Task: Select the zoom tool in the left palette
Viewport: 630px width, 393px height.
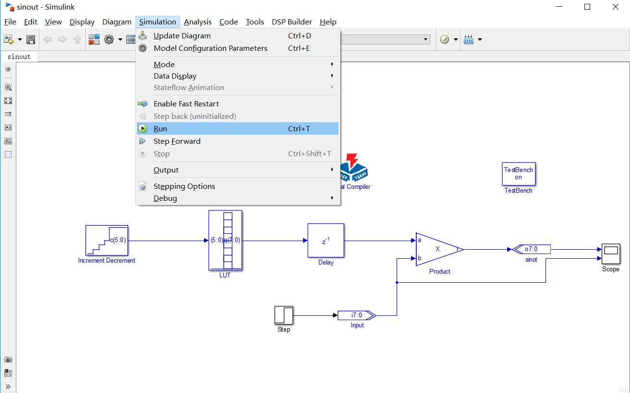Action: 8,87
